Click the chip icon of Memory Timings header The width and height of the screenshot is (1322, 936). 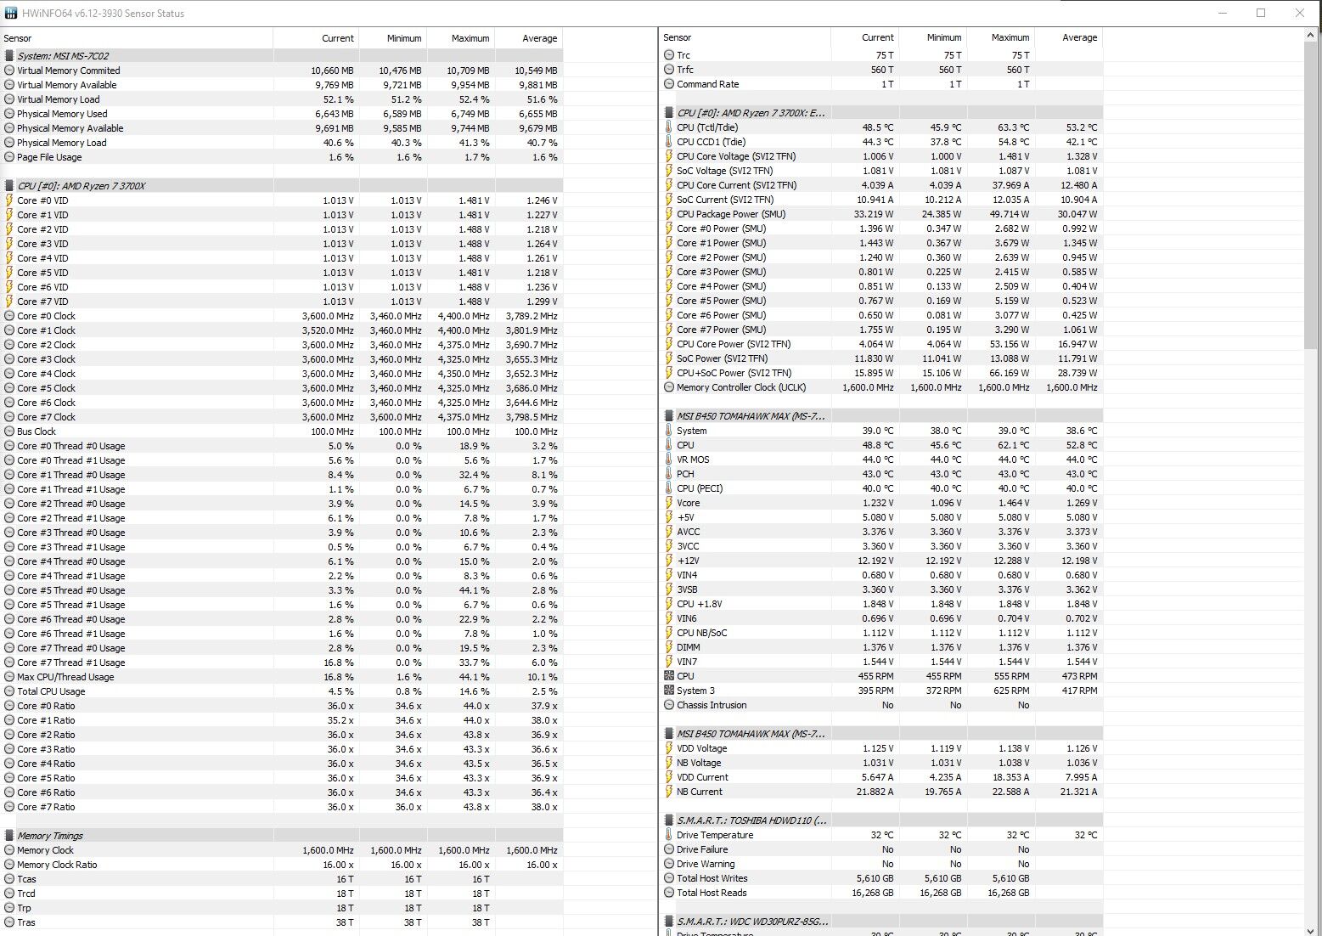[x=9, y=836]
